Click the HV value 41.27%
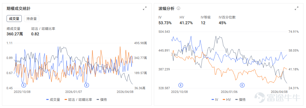This screenshot has height=108, width=306. coord(186,23)
